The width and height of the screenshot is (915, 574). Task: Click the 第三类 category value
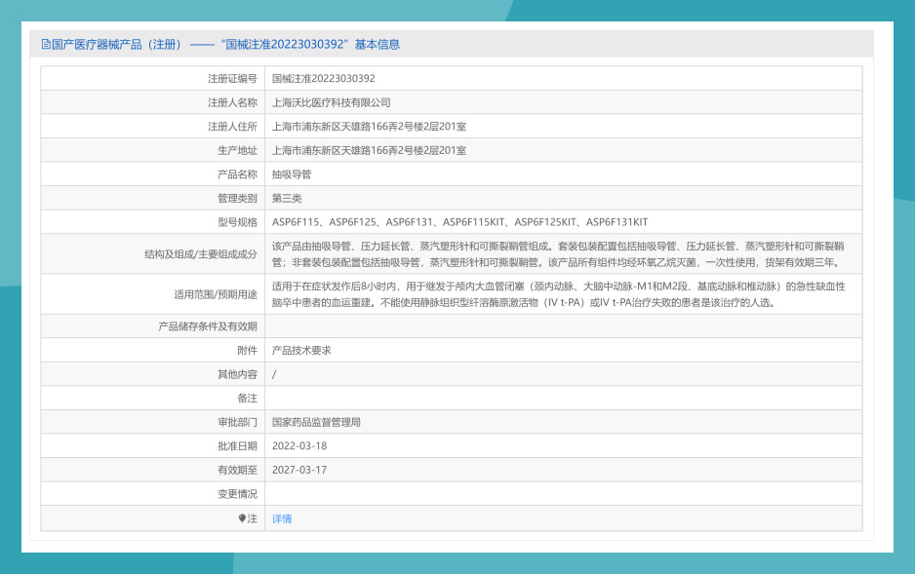[x=287, y=198]
